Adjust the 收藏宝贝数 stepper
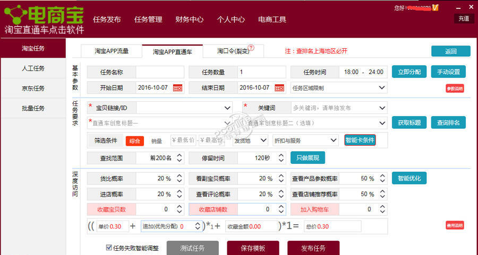 pos(180,209)
